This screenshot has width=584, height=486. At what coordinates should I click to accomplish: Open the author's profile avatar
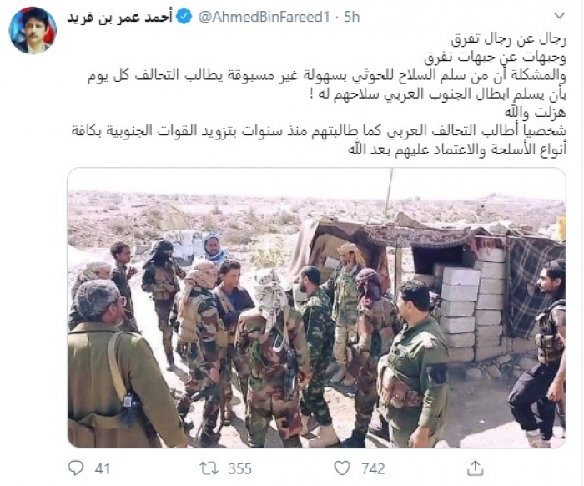pyautogui.click(x=33, y=31)
